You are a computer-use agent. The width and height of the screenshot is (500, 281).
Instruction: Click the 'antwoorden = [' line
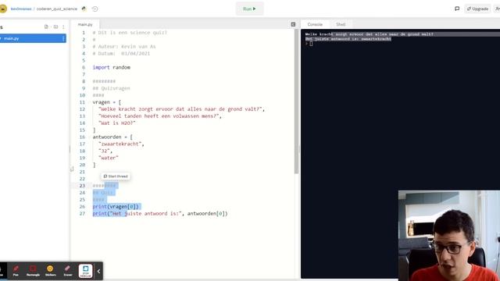coord(112,137)
